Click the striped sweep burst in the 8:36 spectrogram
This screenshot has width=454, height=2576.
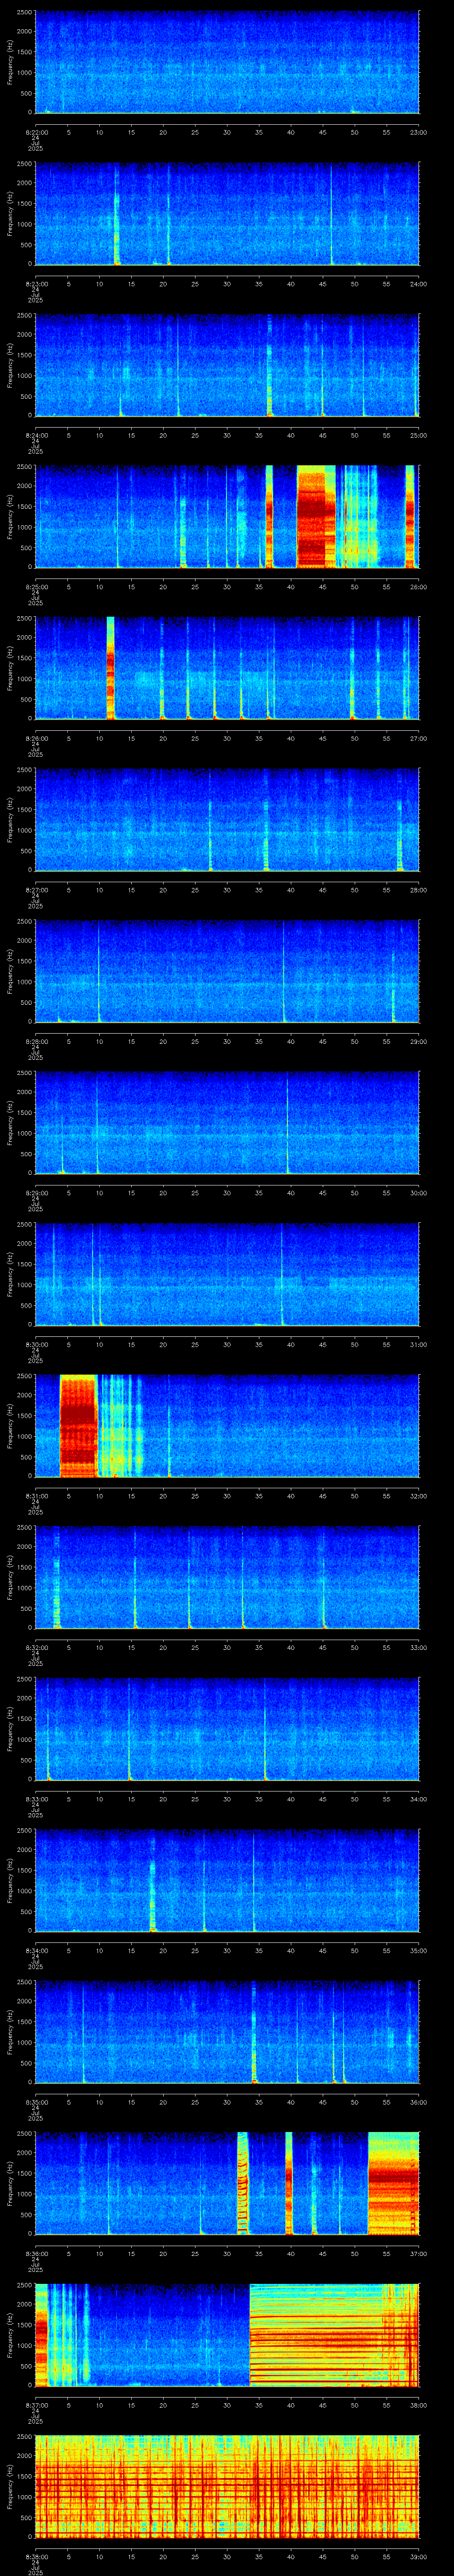[x=243, y=2182]
